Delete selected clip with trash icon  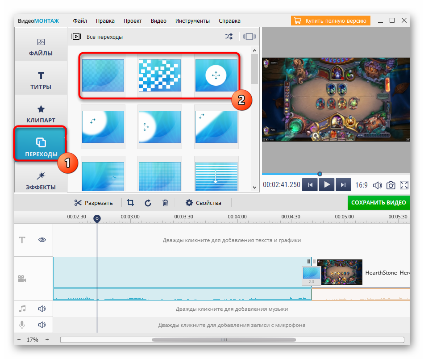pos(165,203)
